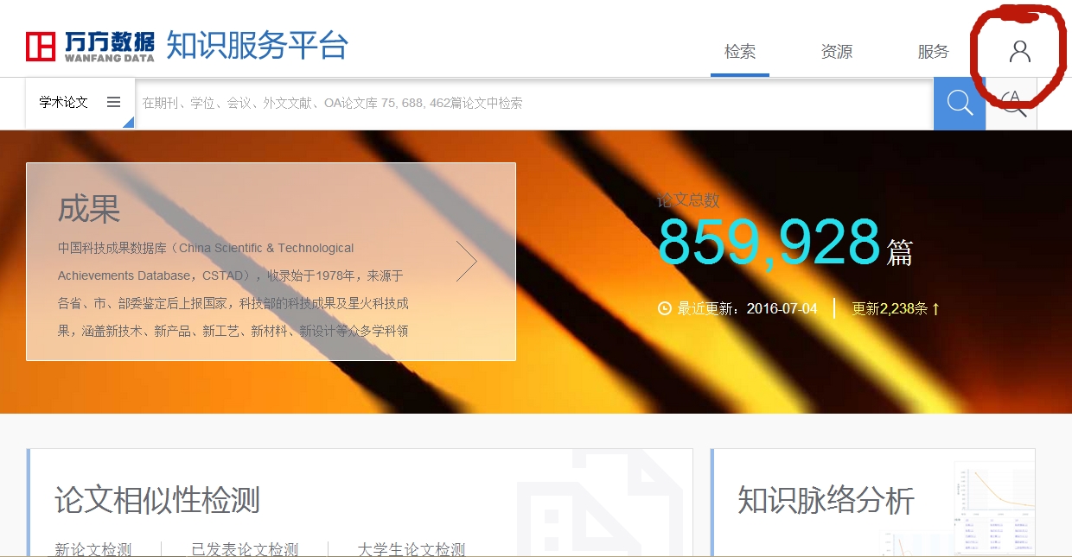1072x557 pixels.
Task: Open the 已发表论文检测 link
Action: point(245,549)
